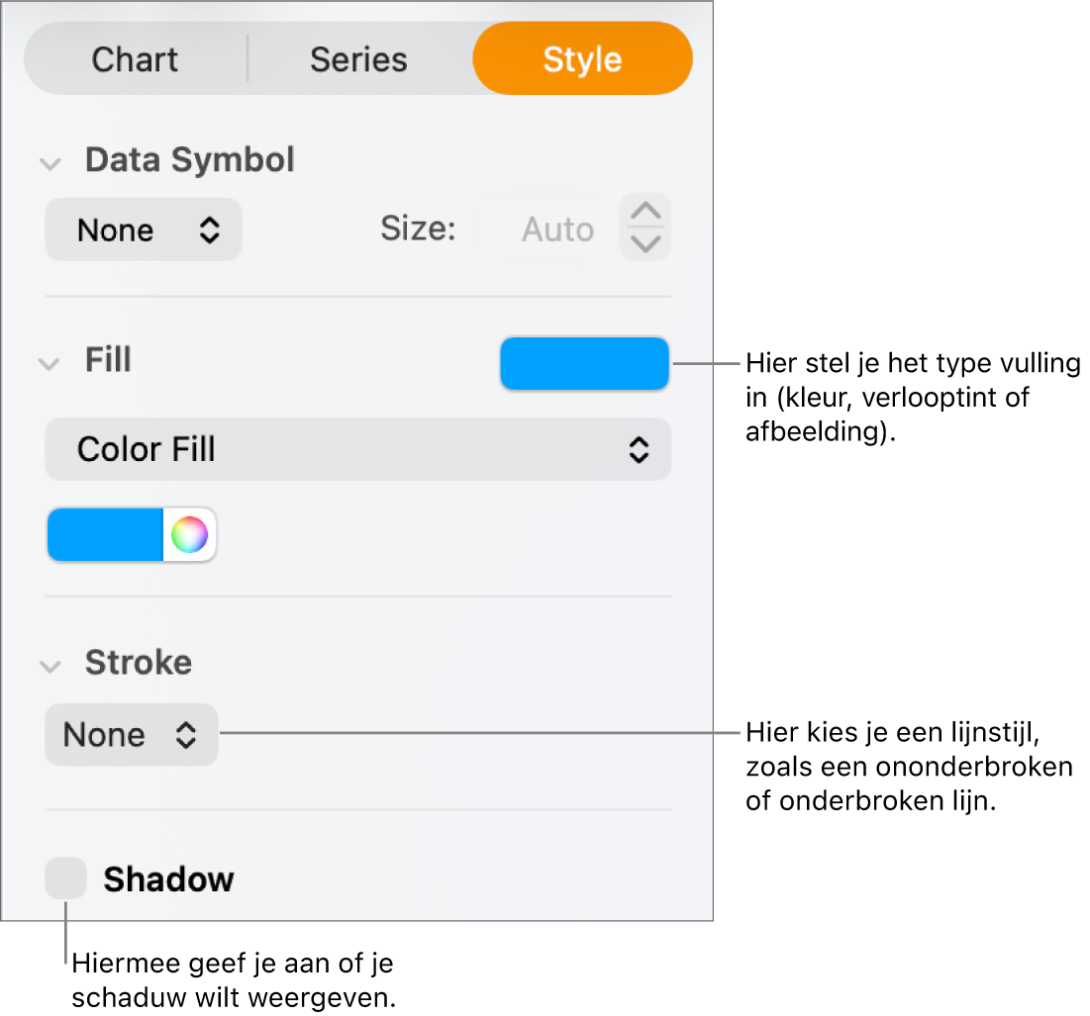Click the blue fill preview swatch
The width and height of the screenshot is (1090, 1016).
tap(584, 363)
